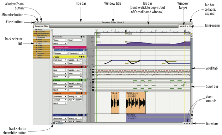Click the Movie icon in track selector list
This screenshot has height=135, width=222.
click(x=36, y=30)
